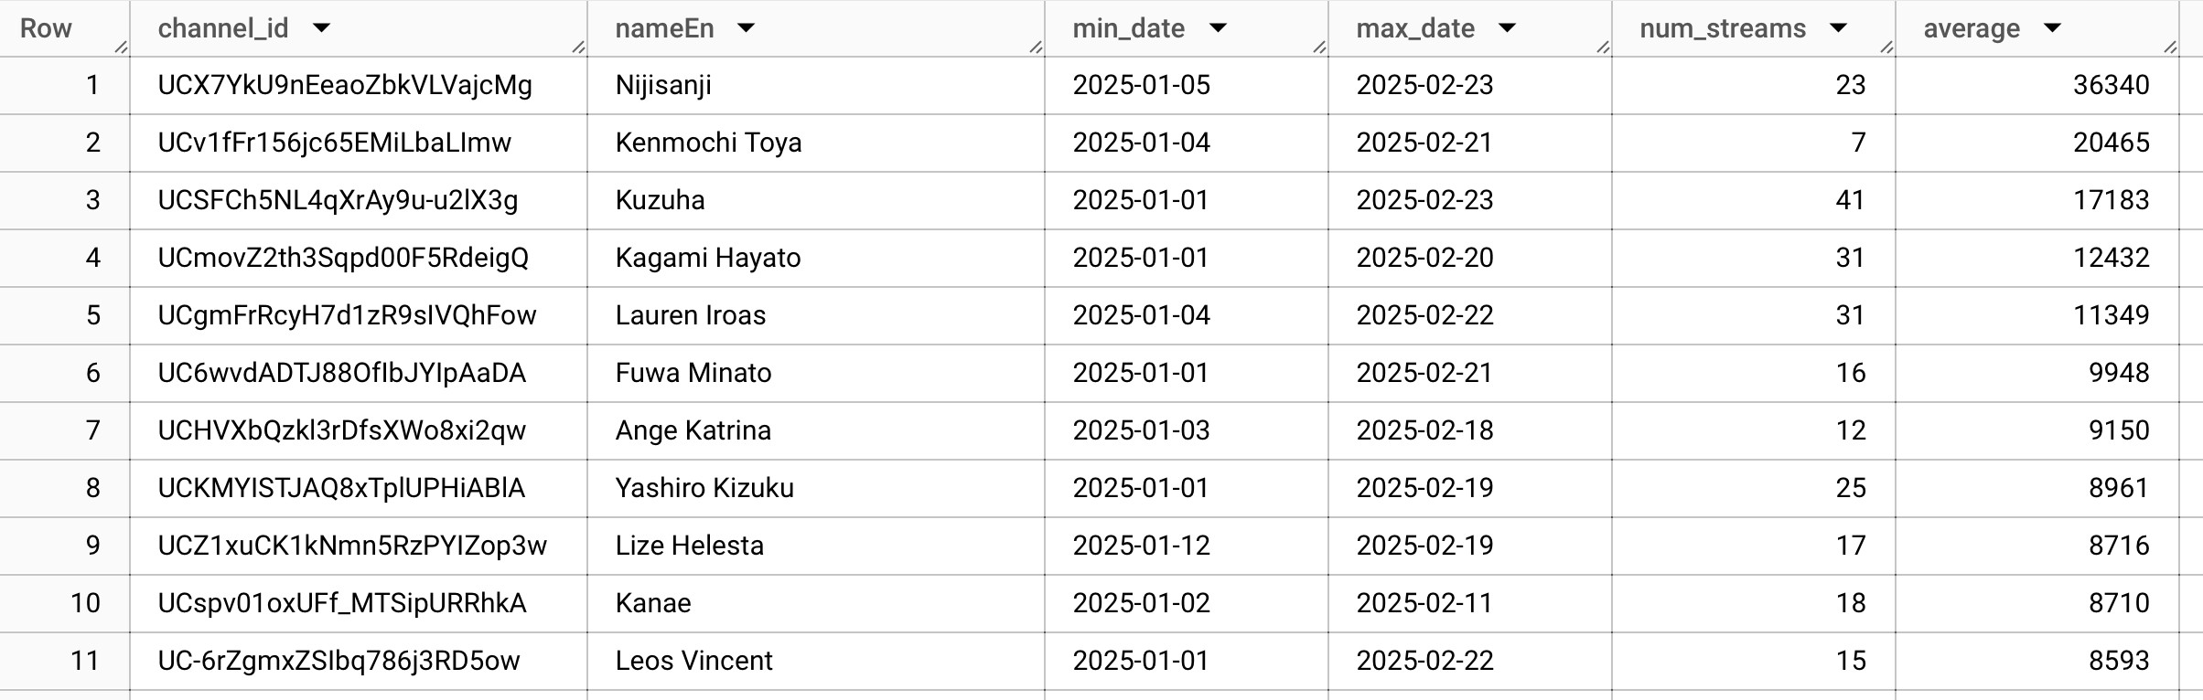Click the num_streams column resize handle icon
The image size is (2203, 700).
pyautogui.click(x=1886, y=48)
